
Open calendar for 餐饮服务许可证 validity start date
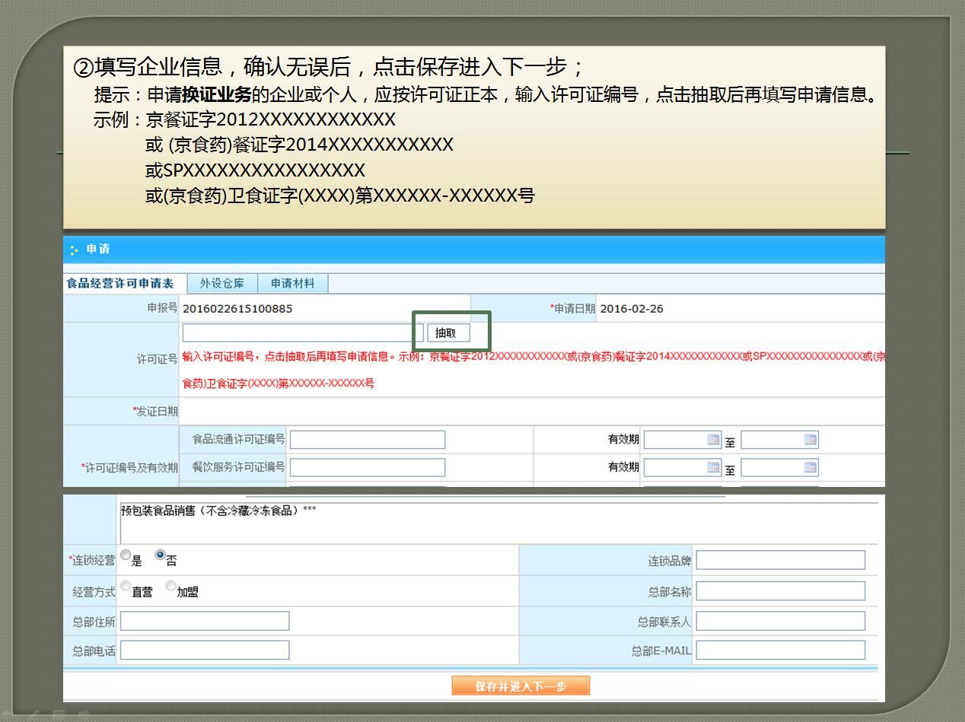click(713, 467)
